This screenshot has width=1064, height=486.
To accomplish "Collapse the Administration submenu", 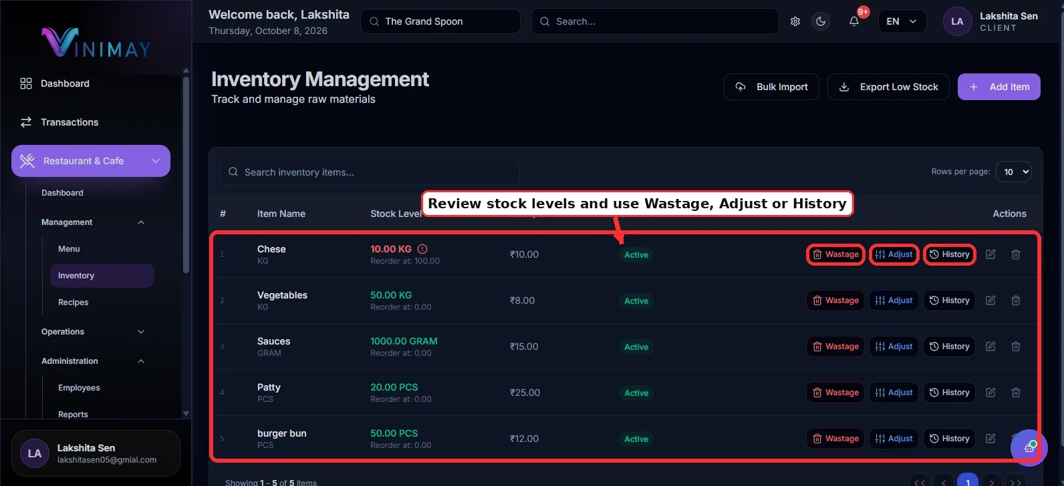I will coord(141,361).
